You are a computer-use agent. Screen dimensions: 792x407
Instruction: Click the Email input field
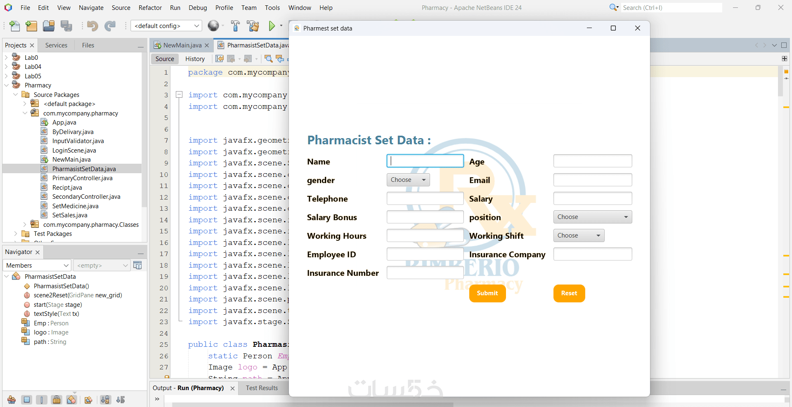pos(593,180)
